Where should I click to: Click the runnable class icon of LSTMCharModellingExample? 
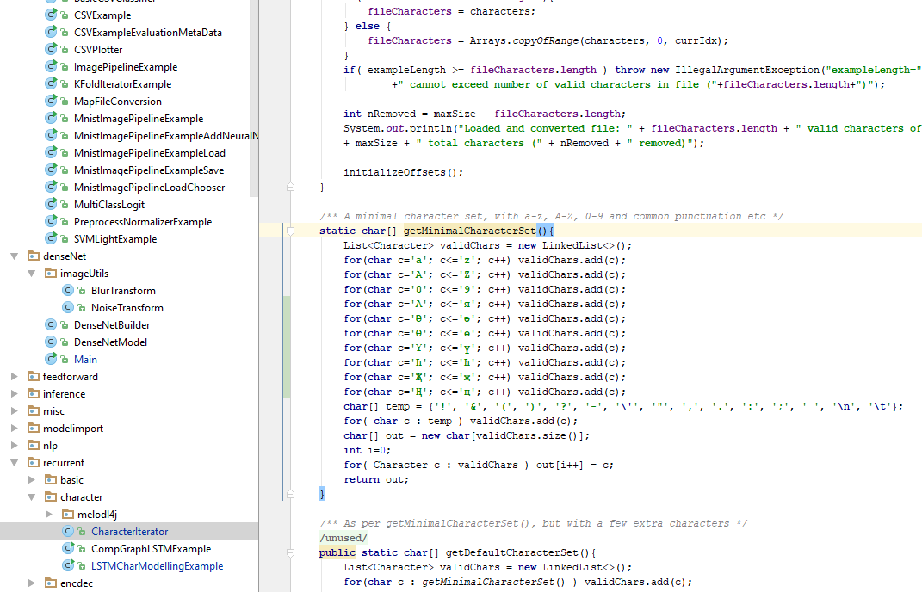click(68, 565)
